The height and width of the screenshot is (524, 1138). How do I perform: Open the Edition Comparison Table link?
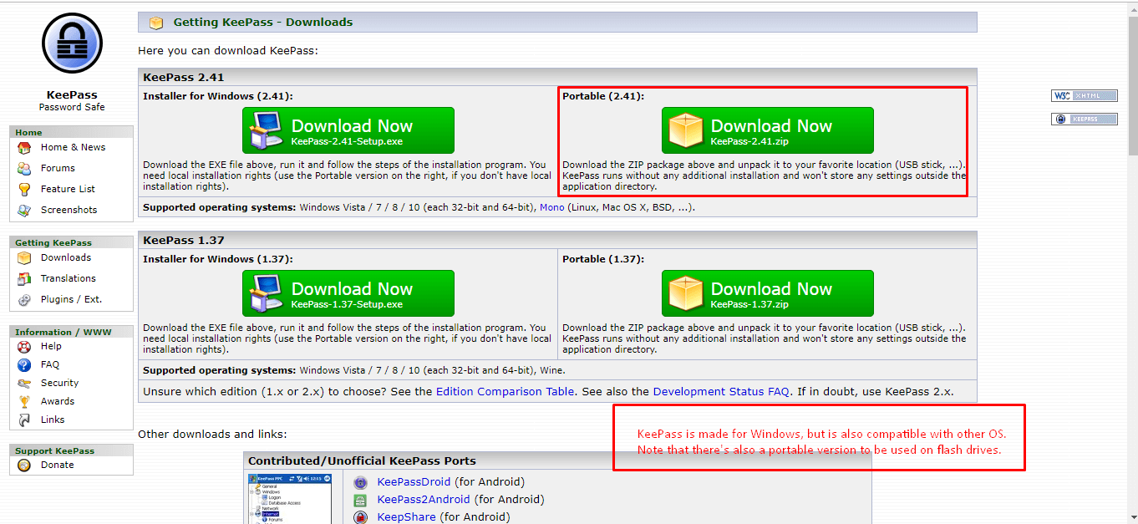tap(505, 391)
